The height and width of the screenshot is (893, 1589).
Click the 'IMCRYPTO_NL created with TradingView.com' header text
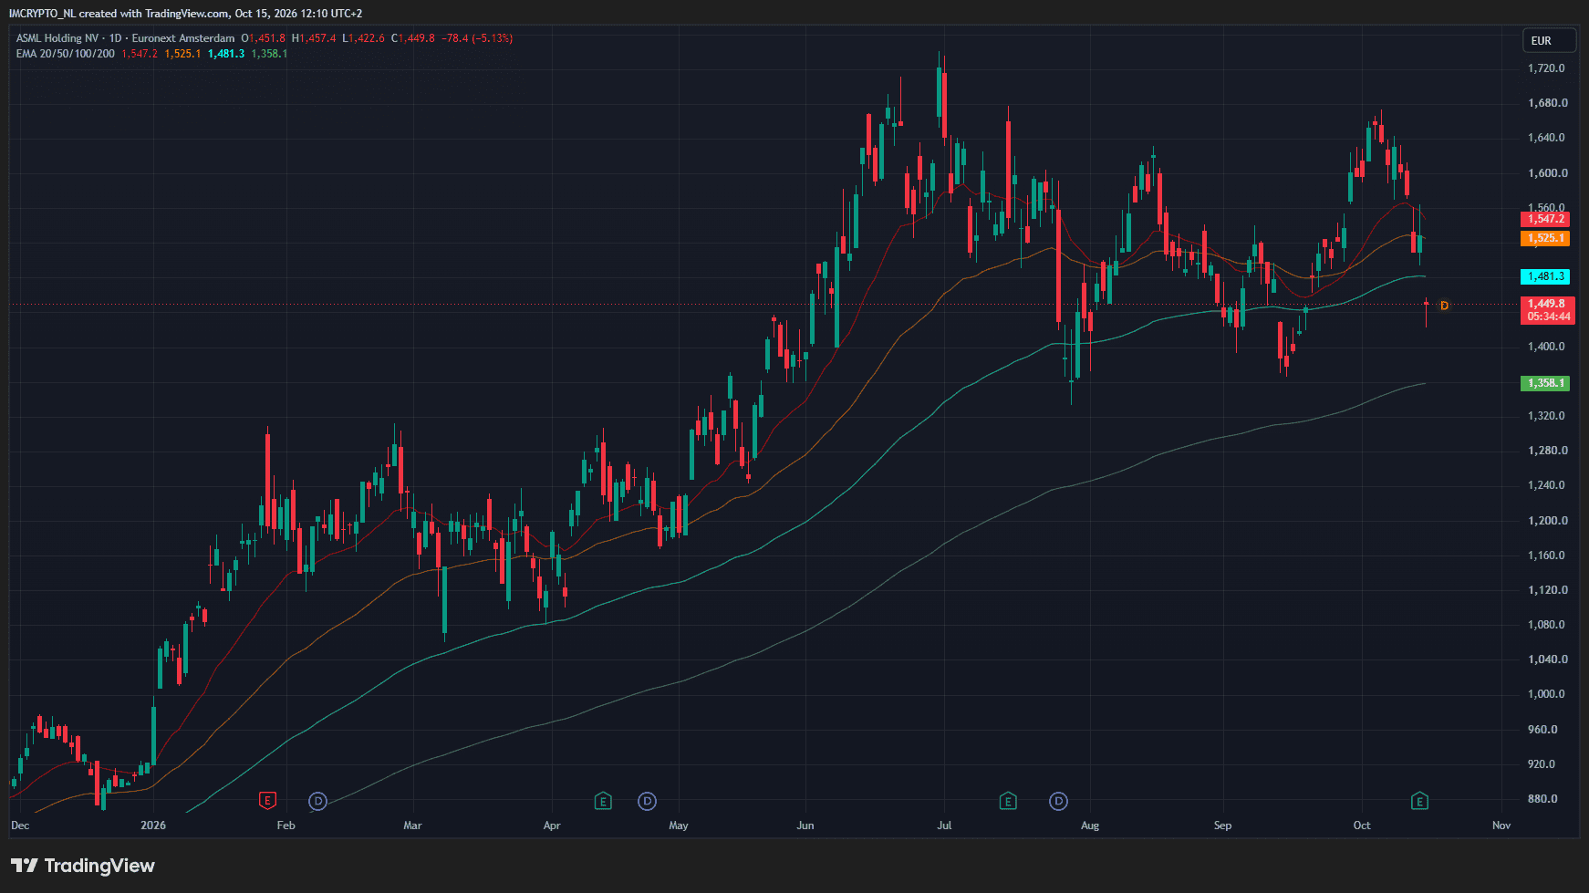point(118,14)
